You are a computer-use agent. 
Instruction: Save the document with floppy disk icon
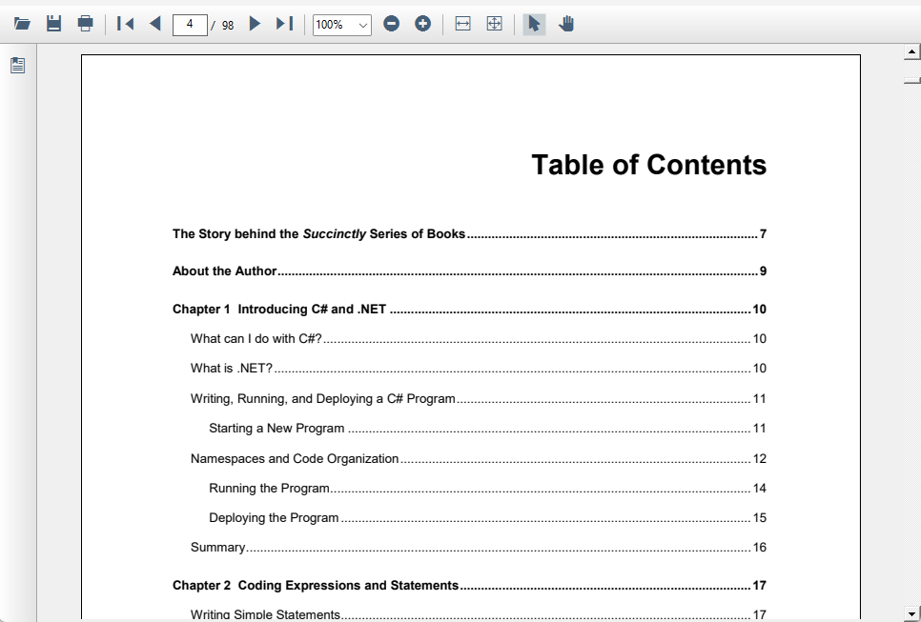click(x=54, y=24)
